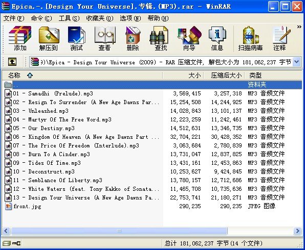Select 12 - White Waters file name

coord(86,189)
